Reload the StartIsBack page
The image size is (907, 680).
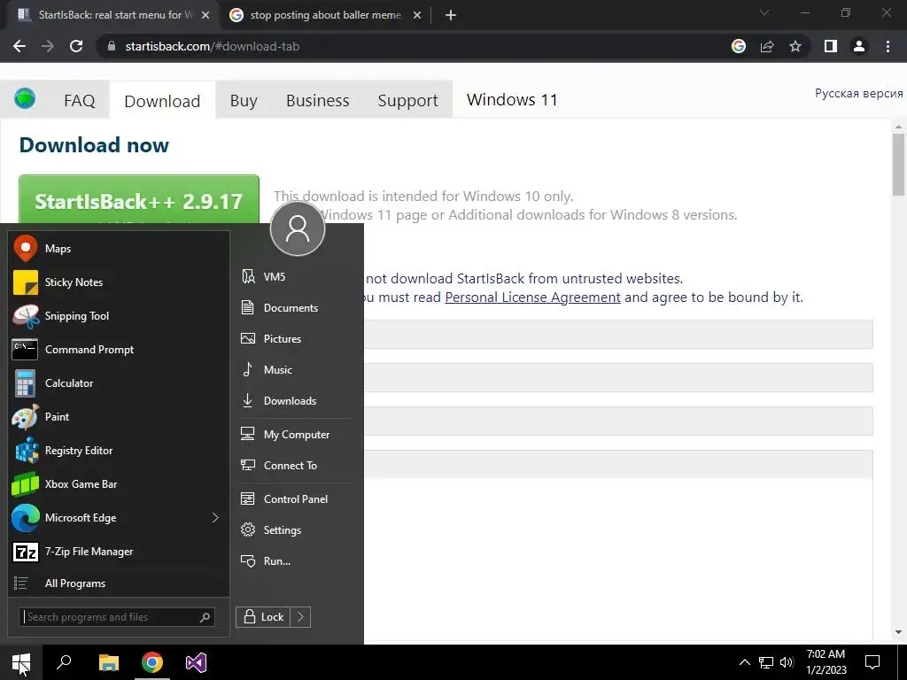76,46
